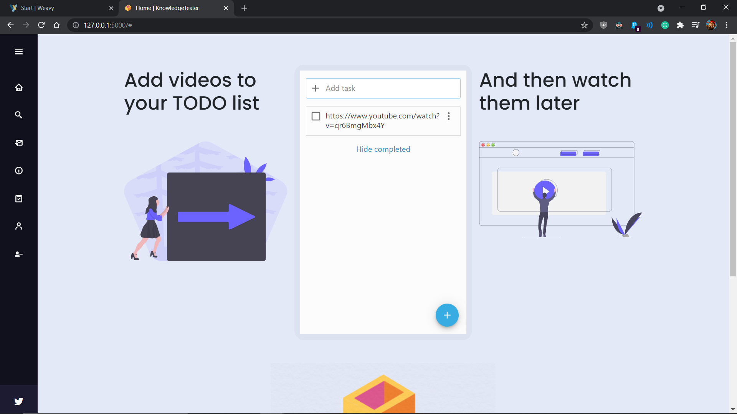Select the Home | KnowledgeTester tab

click(x=173, y=8)
